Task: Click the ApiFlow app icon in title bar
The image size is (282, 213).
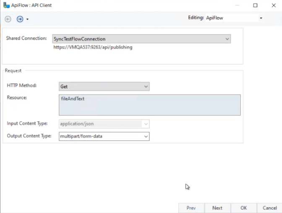Action: click(5, 5)
